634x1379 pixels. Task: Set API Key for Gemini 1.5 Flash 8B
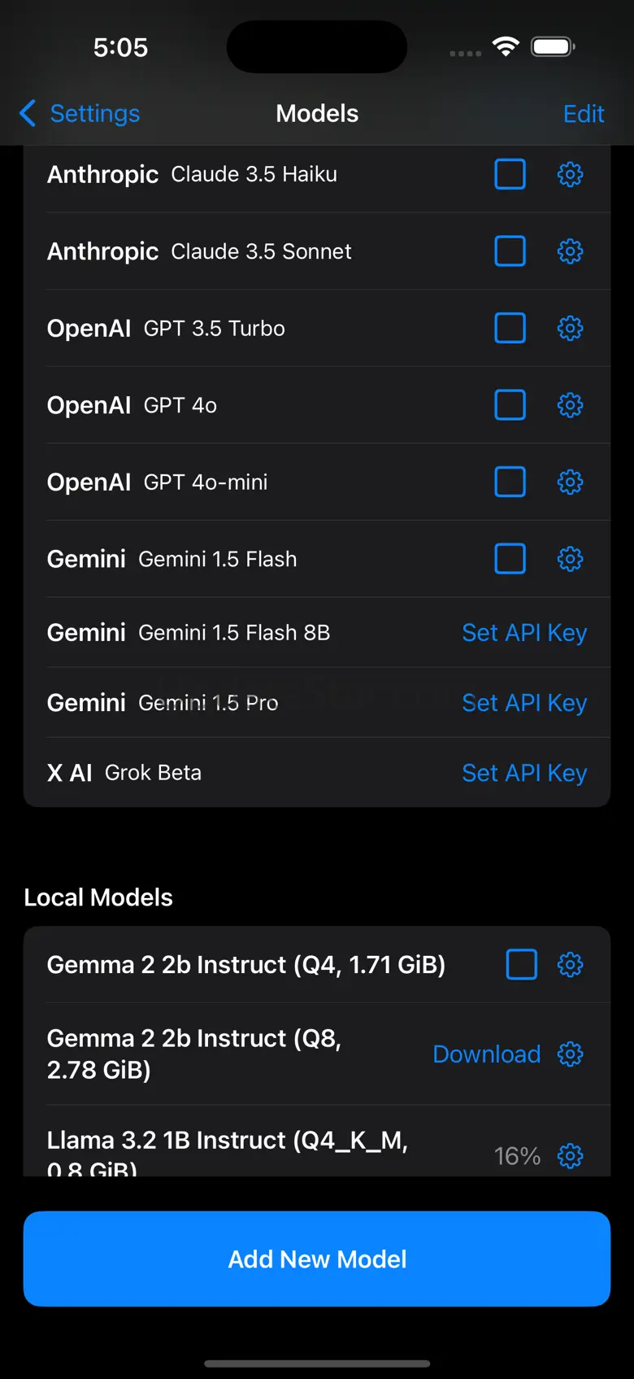(x=524, y=633)
